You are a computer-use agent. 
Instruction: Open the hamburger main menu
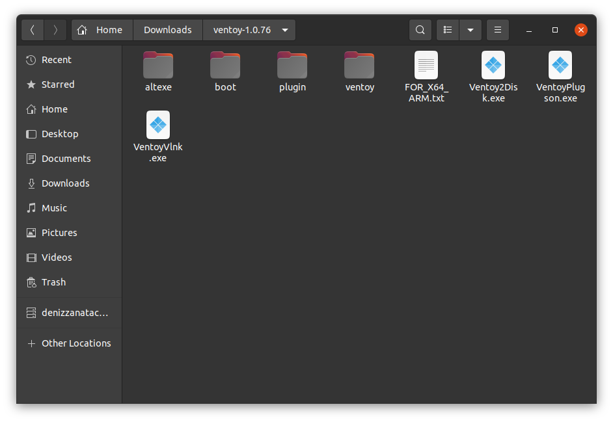click(498, 30)
